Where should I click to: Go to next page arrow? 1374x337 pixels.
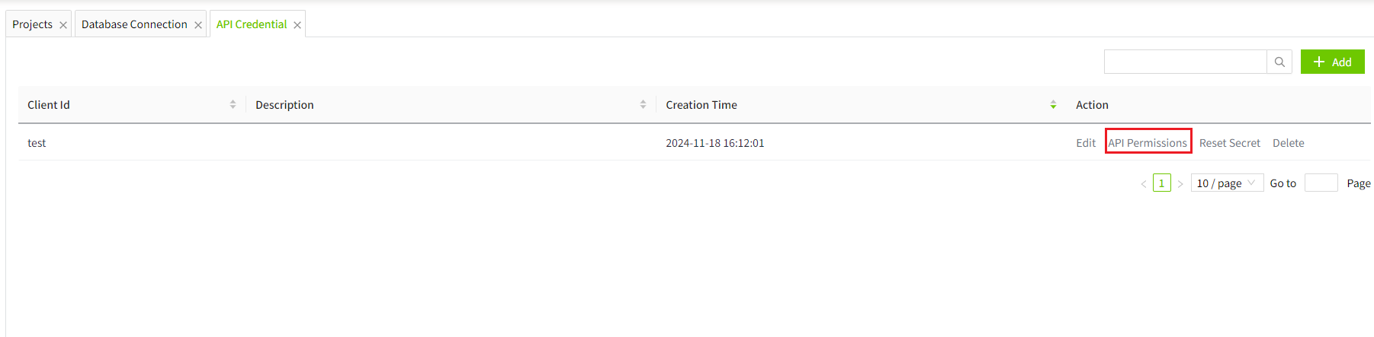pos(1180,183)
